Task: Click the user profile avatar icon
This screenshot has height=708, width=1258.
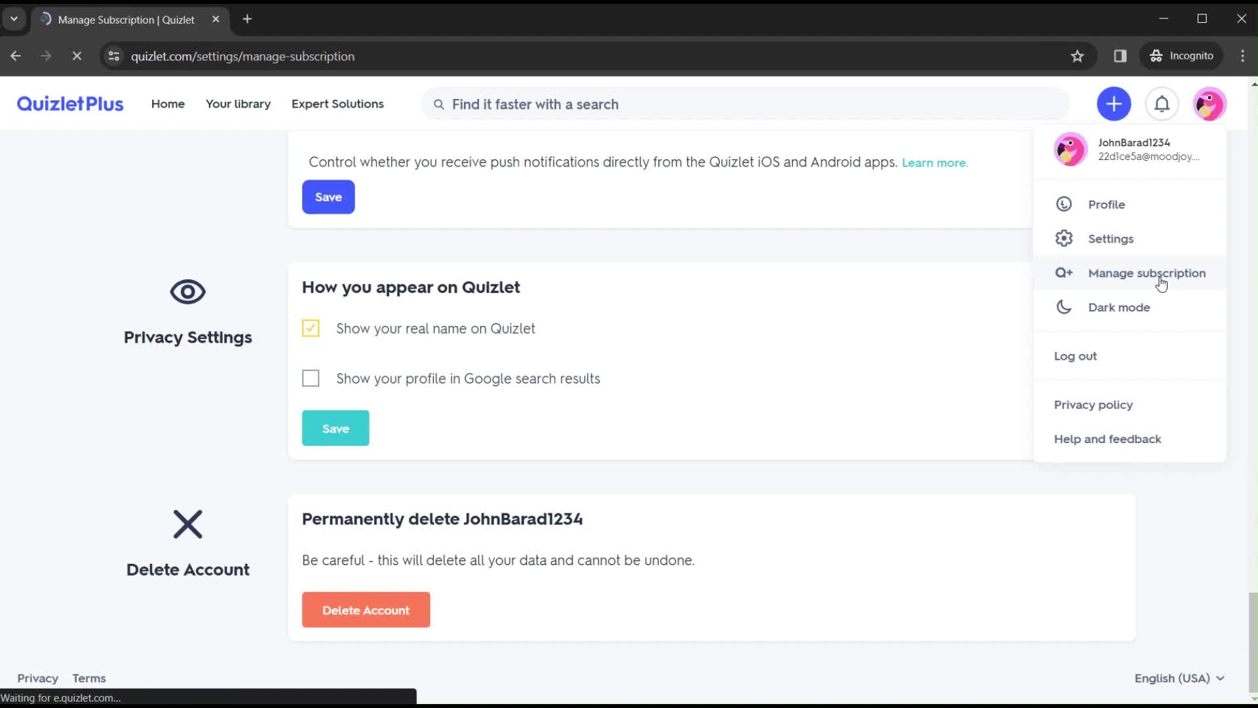Action: click(1209, 104)
